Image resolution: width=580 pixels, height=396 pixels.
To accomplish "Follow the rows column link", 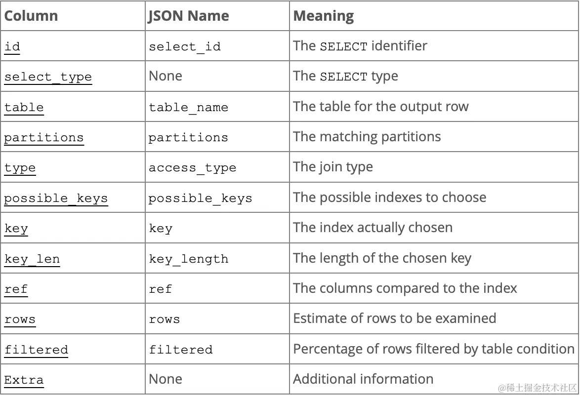I will (20, 319).
